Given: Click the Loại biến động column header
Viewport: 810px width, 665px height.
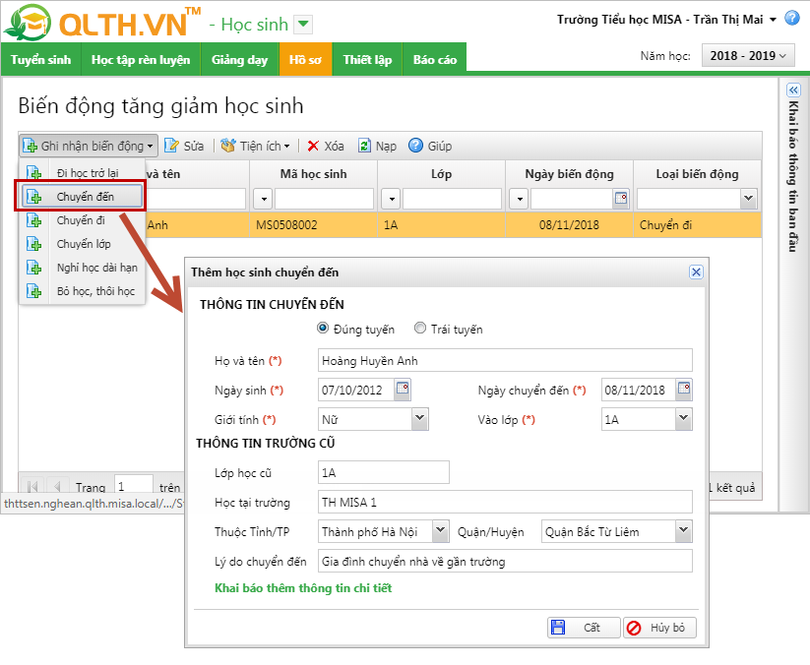Looking at the screenshot, I should pyautogui.click(x=697, y=174).
